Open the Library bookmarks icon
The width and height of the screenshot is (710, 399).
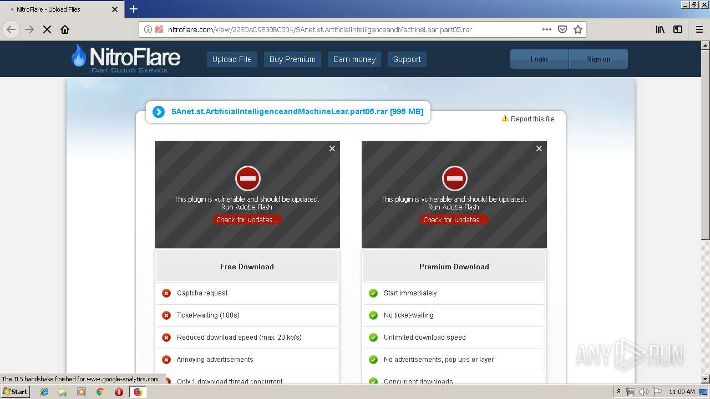(660, 29)
